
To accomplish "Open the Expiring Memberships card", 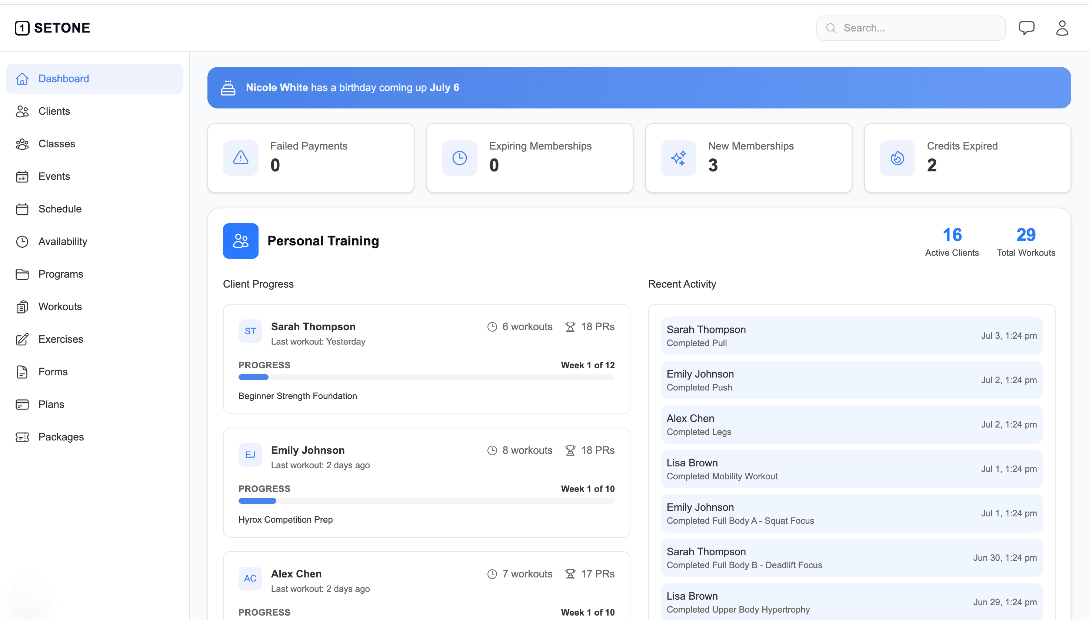I will coord(530,158).
